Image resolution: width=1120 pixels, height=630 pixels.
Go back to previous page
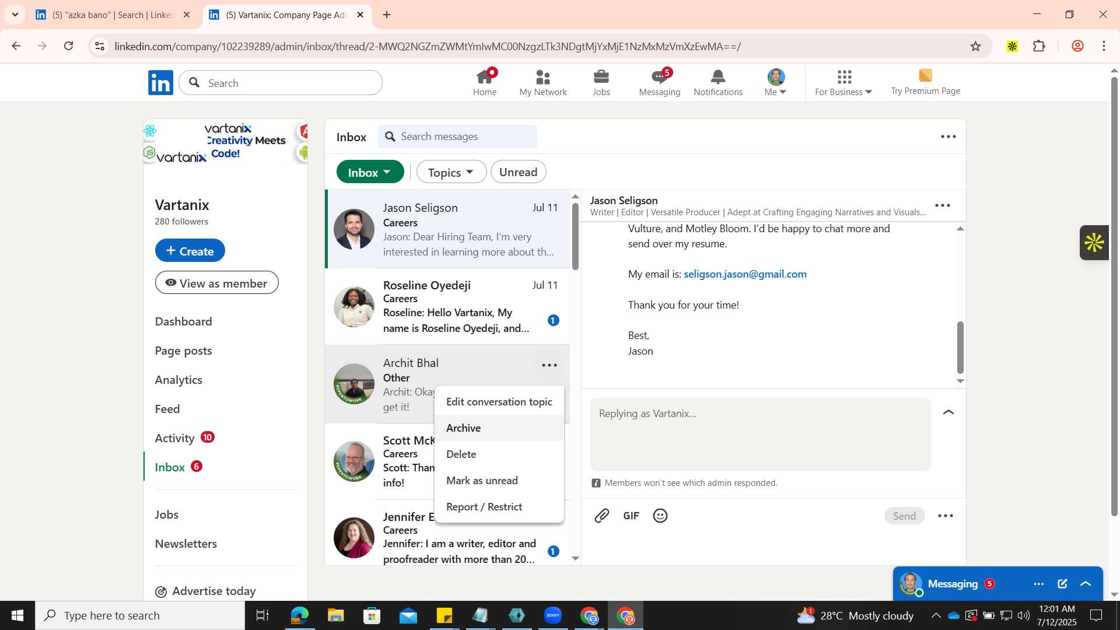click(16, 46)
